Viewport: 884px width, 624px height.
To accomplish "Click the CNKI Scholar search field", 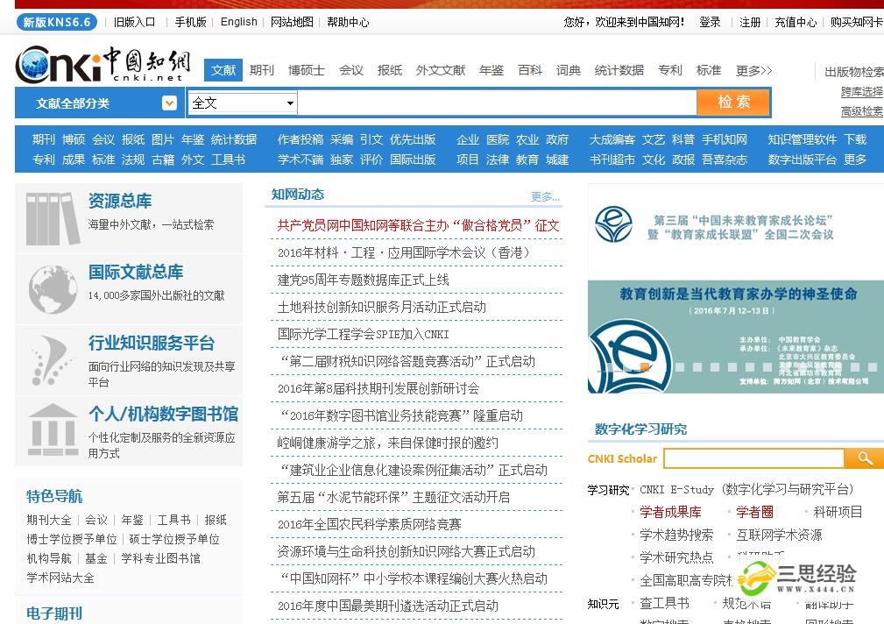I will pyautogui.click(x=753, y=458).
